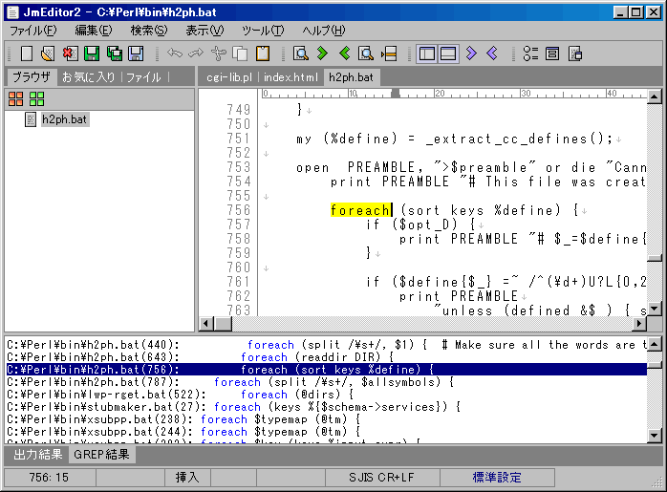Open the 検索(S) menu
This screenshot has height=492, width=667.
tap(148, 31)
